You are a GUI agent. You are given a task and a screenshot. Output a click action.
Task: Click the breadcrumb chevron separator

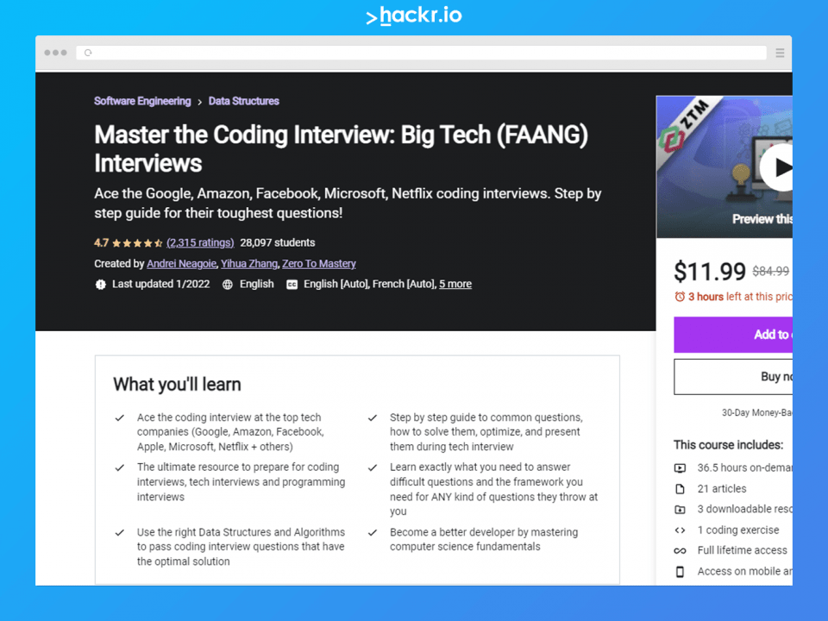tap(199, 102)
